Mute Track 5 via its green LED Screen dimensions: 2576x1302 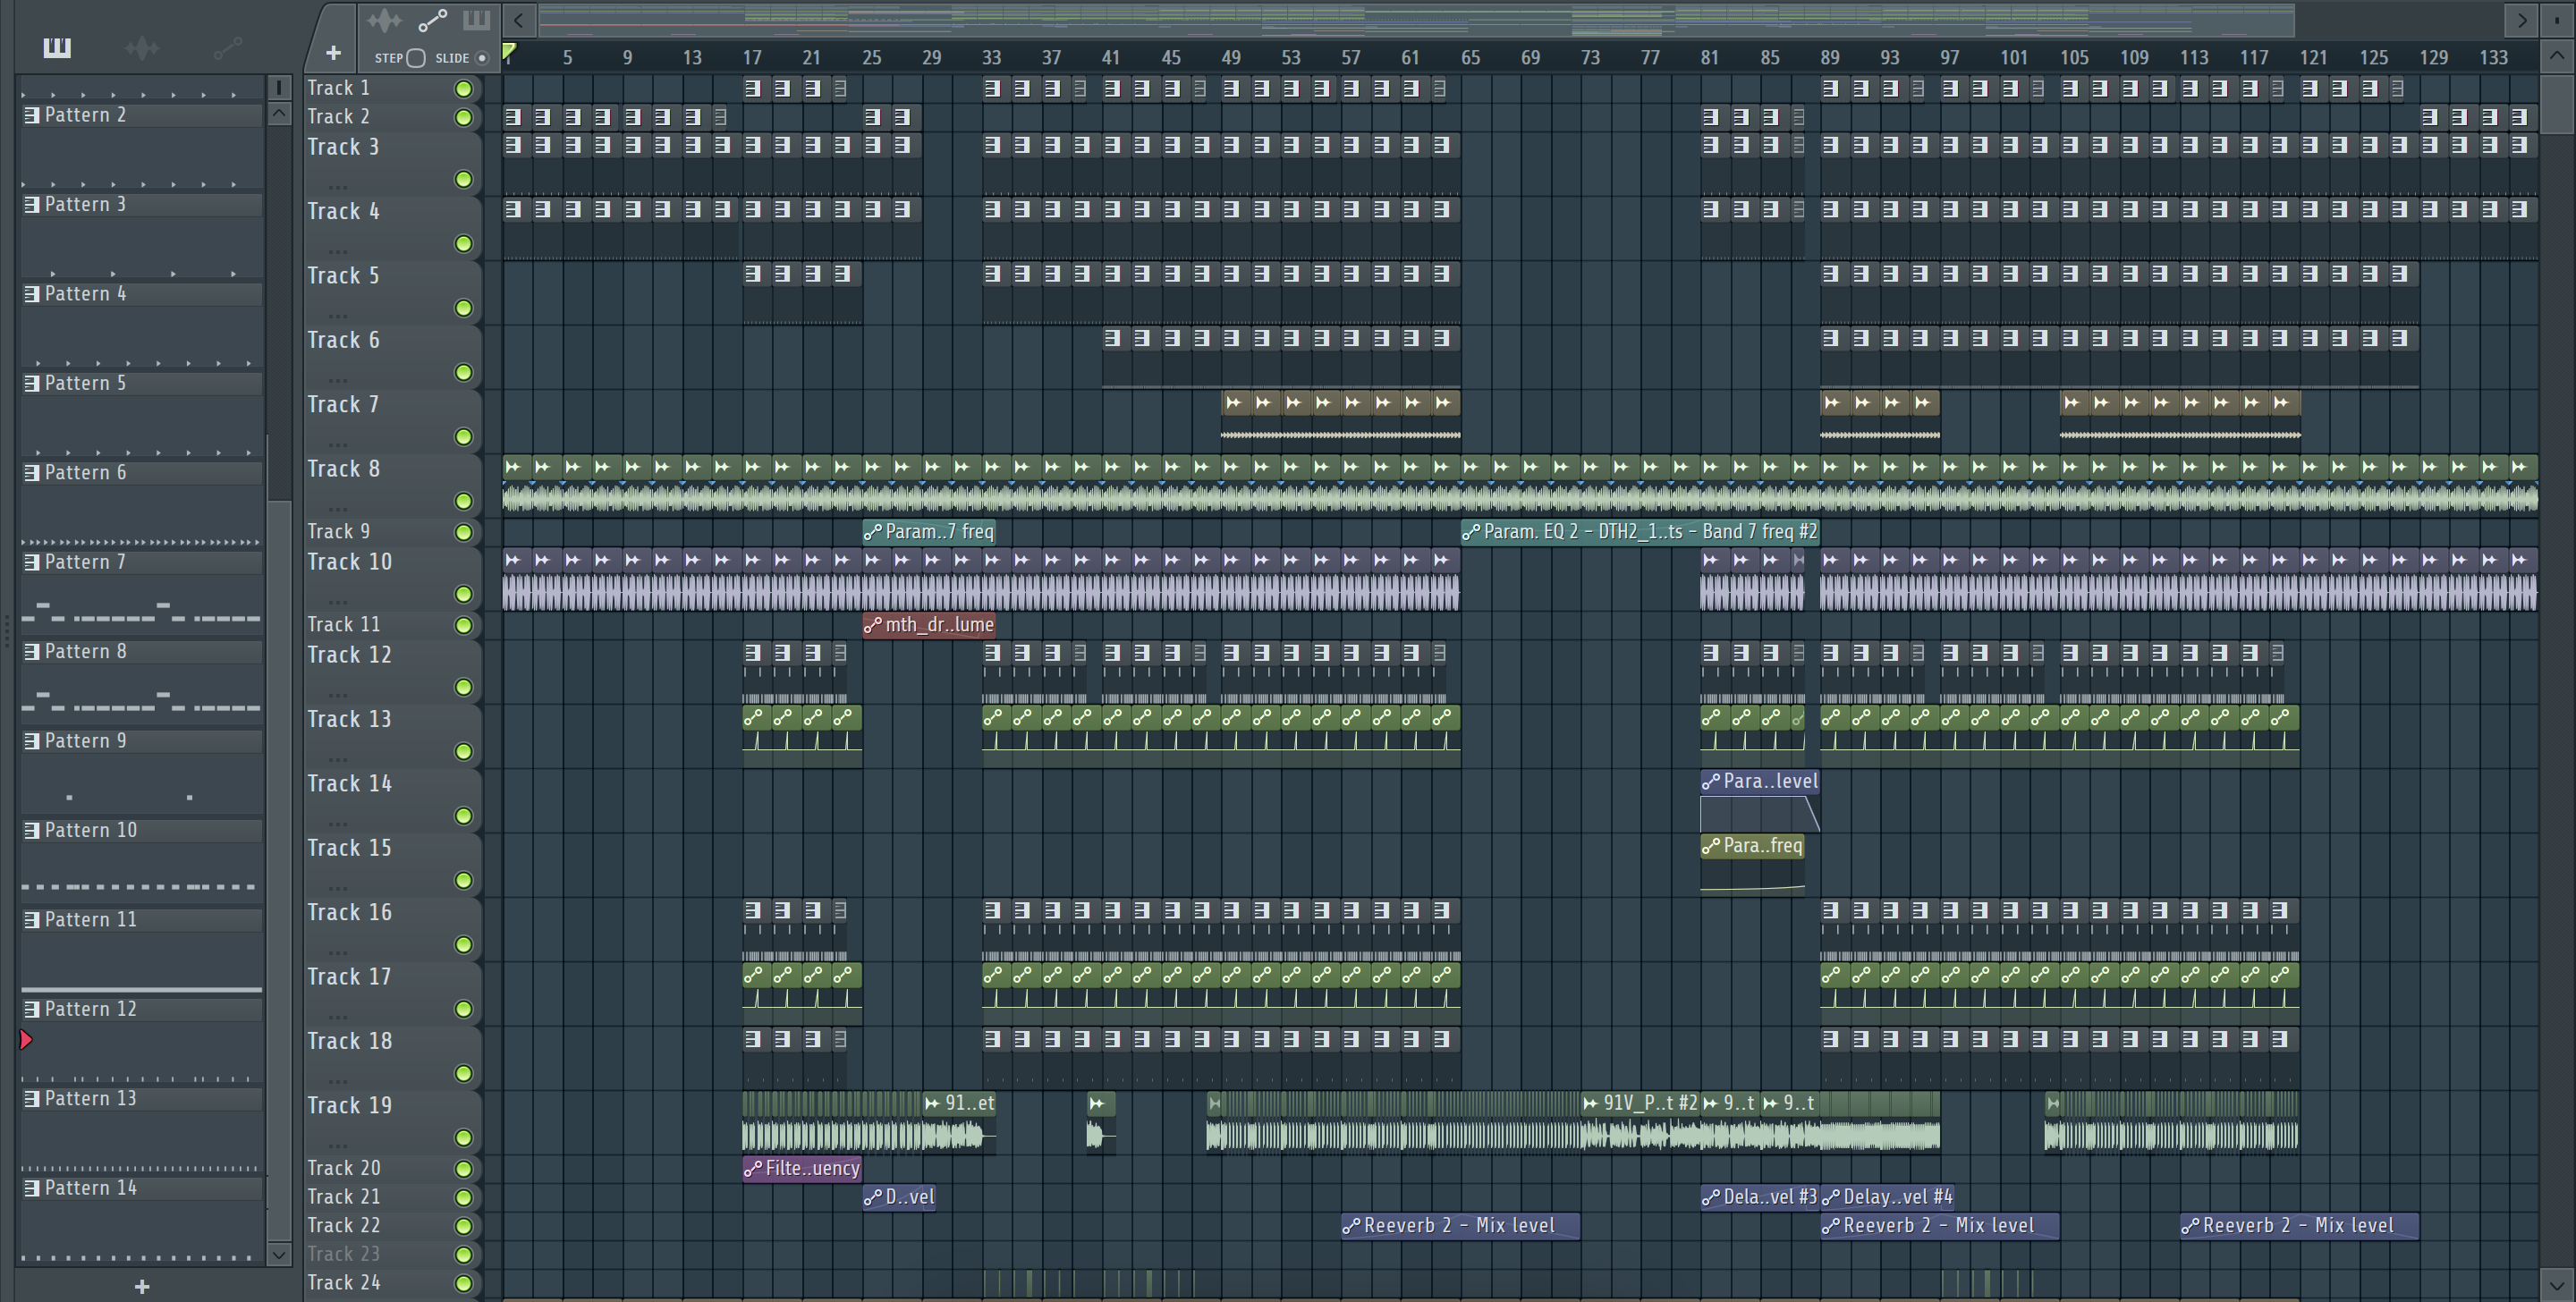(x=463, y=308)
